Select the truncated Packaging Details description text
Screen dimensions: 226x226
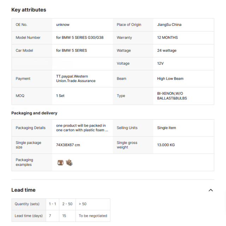[82, 128]
